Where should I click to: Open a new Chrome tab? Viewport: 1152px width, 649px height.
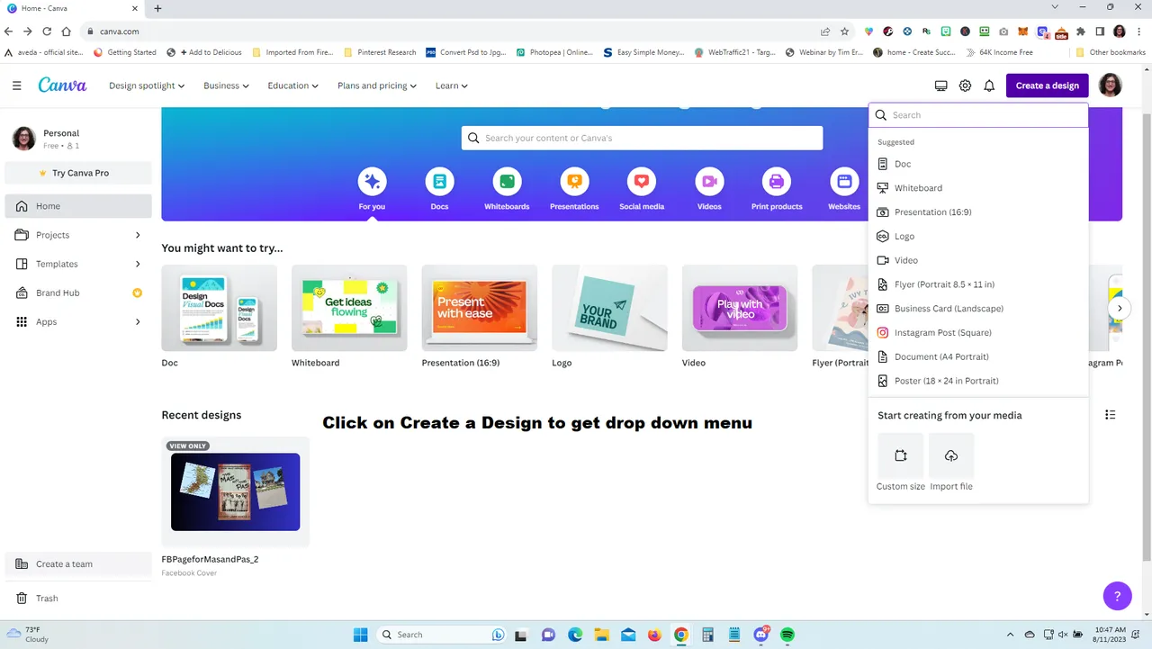click(x=157, y=8)
